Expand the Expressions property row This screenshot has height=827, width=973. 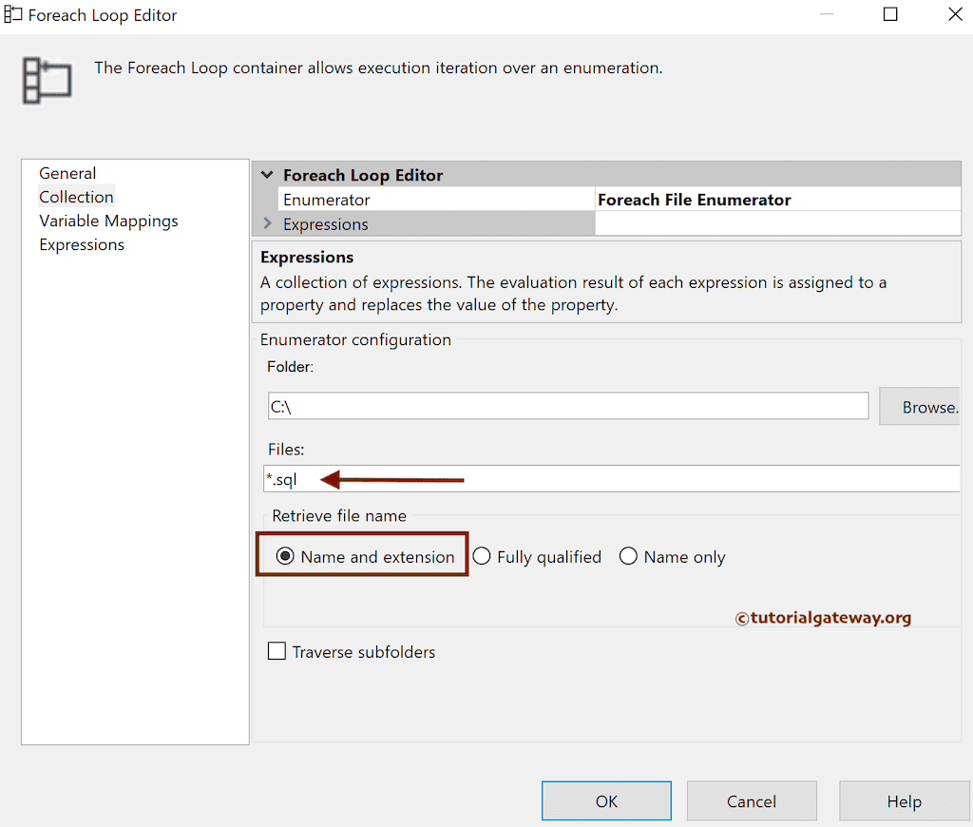pyautogui.click(x=267, y=224)
